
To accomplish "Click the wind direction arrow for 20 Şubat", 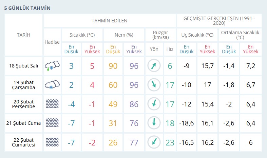I will tap(154, 103).
